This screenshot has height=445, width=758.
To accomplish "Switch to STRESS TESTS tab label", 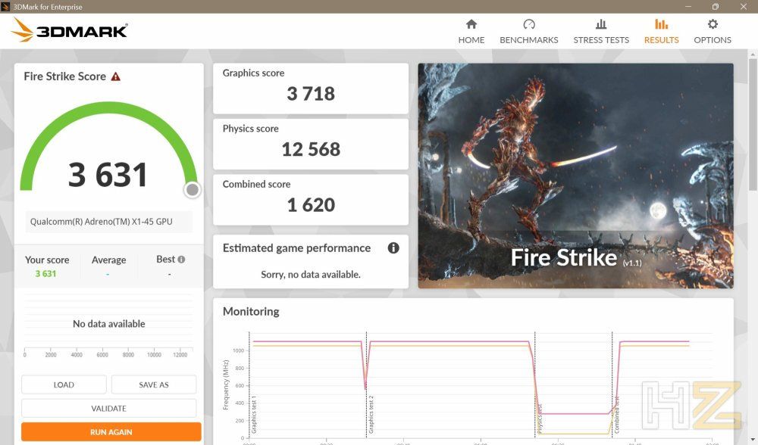I will pyautogui.click(x=601, y=40).
